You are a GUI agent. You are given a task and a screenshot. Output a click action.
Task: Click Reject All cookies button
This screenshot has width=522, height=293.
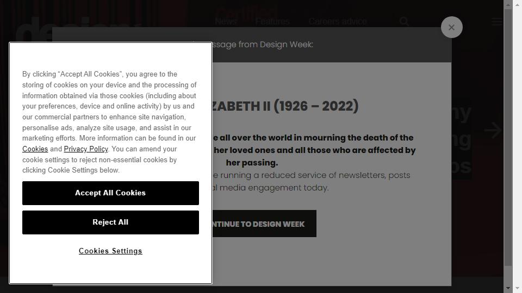coord(110,222)
